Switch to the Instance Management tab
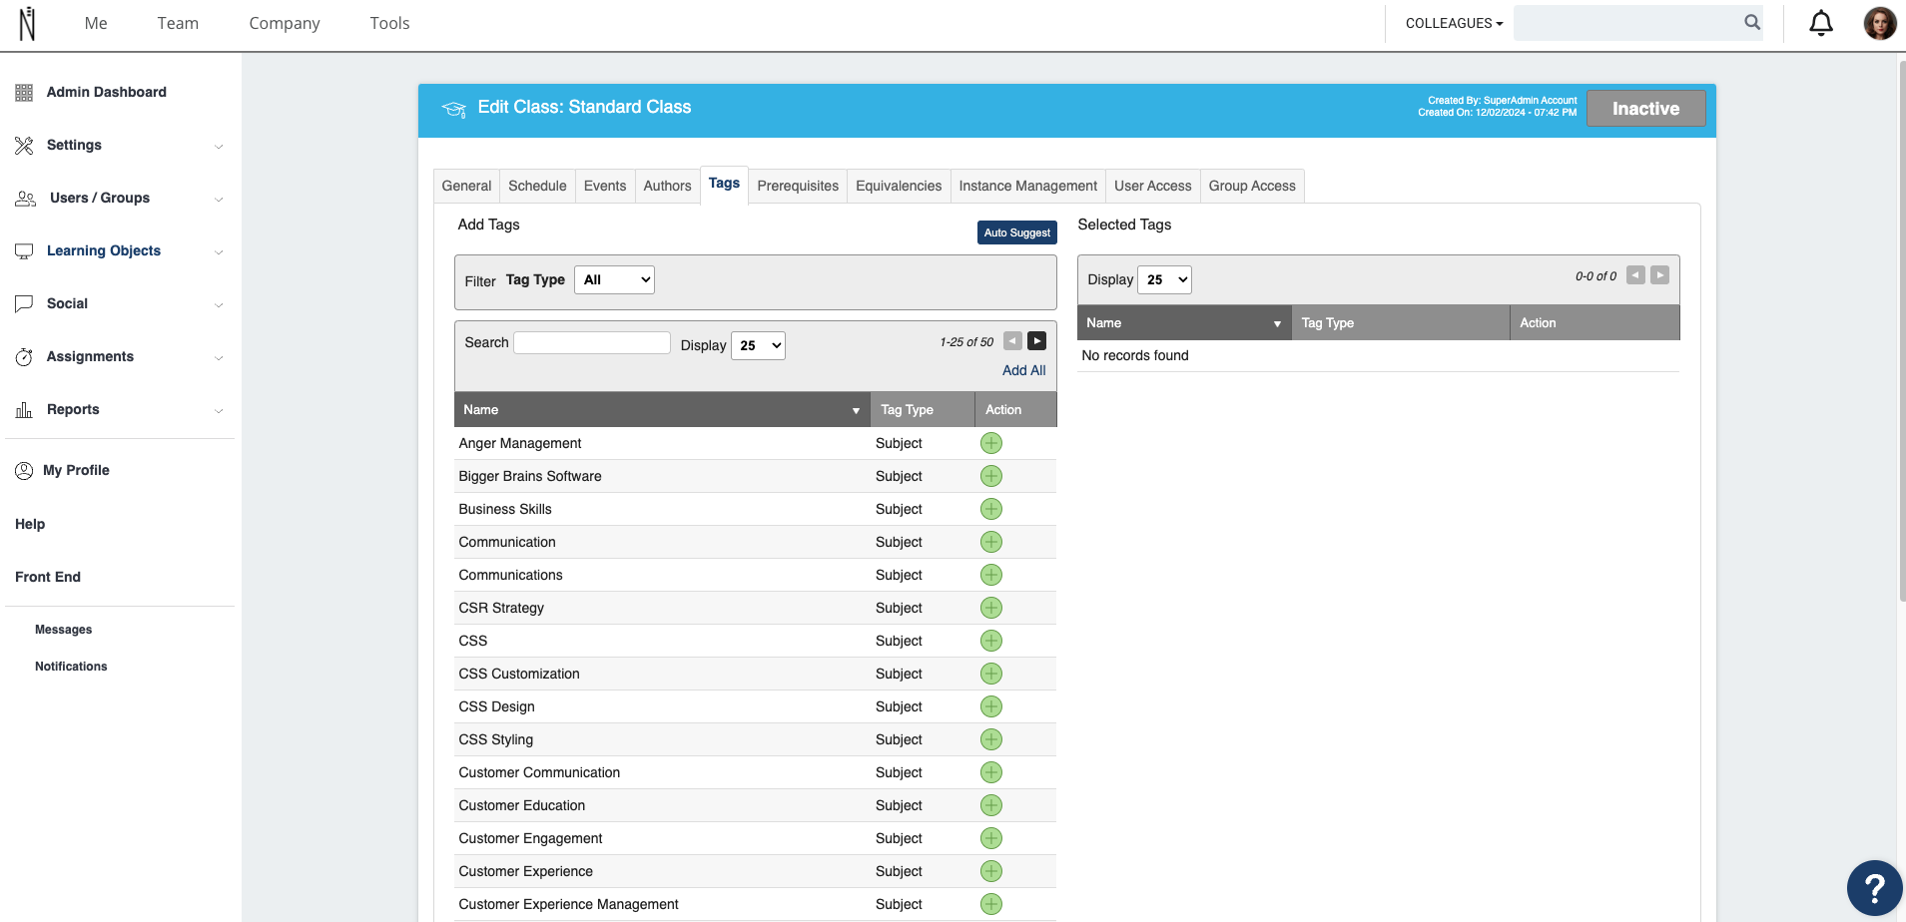The width and height of the screenshot is (1906, 922). [x=1027, y=187]
